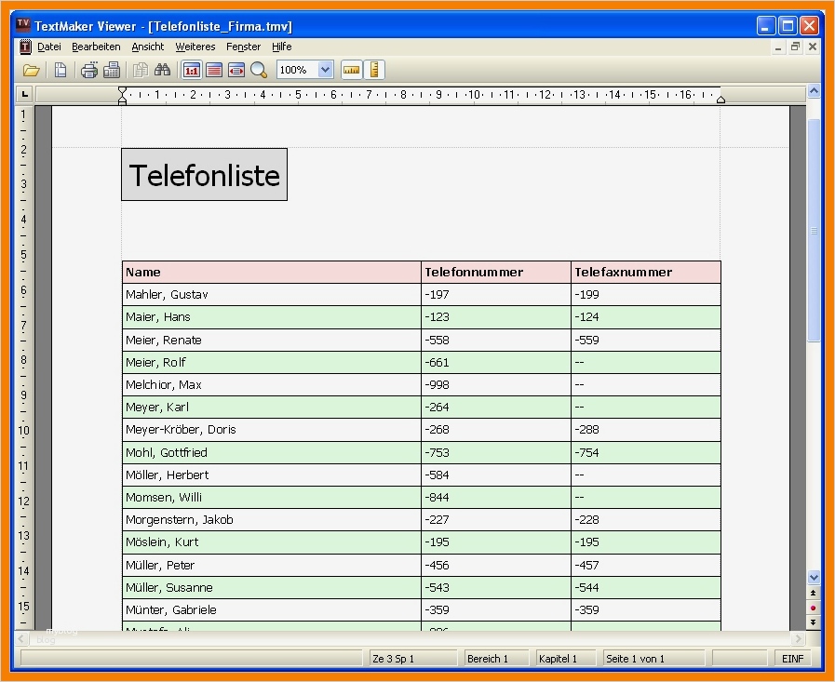Click the Open file folder icon

coord(32,70)
